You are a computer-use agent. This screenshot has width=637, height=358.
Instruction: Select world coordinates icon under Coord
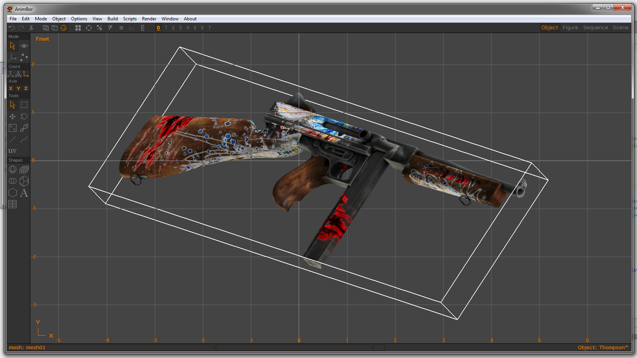point(11,74)
